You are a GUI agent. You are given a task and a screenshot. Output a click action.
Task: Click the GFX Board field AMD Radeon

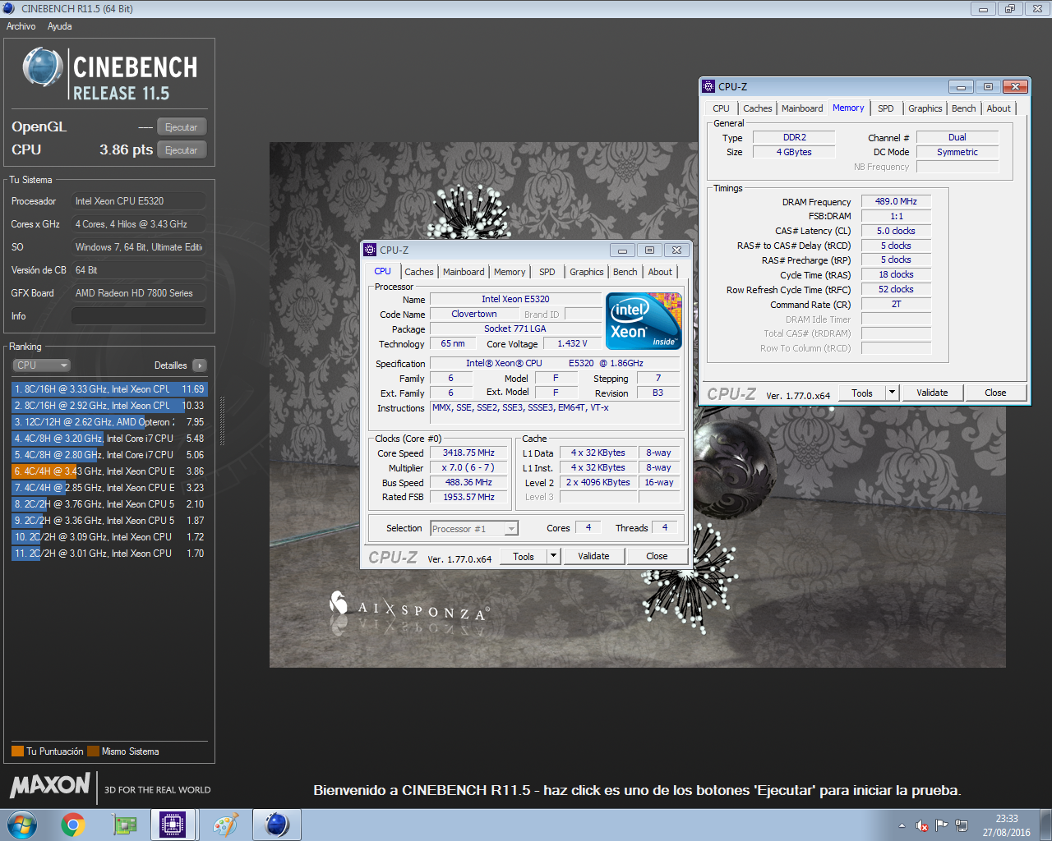[x=139, y=293]
